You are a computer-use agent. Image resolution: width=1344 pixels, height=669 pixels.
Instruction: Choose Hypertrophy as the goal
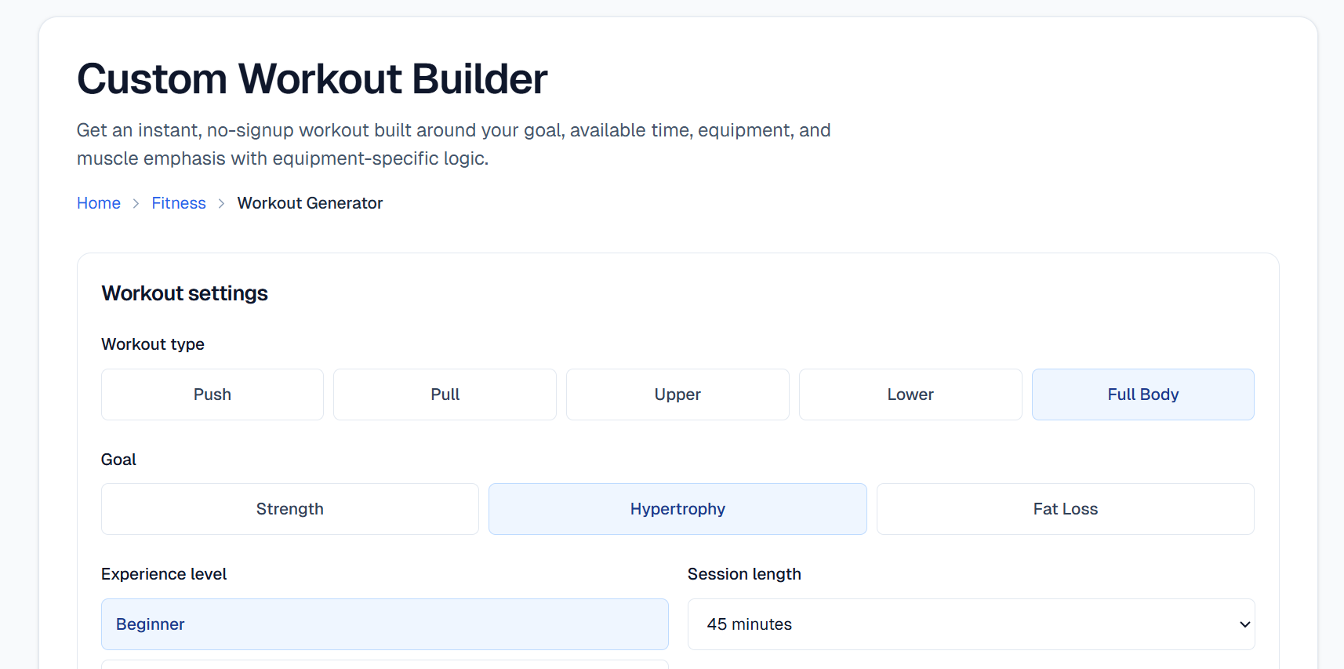[x=677, y=509]
